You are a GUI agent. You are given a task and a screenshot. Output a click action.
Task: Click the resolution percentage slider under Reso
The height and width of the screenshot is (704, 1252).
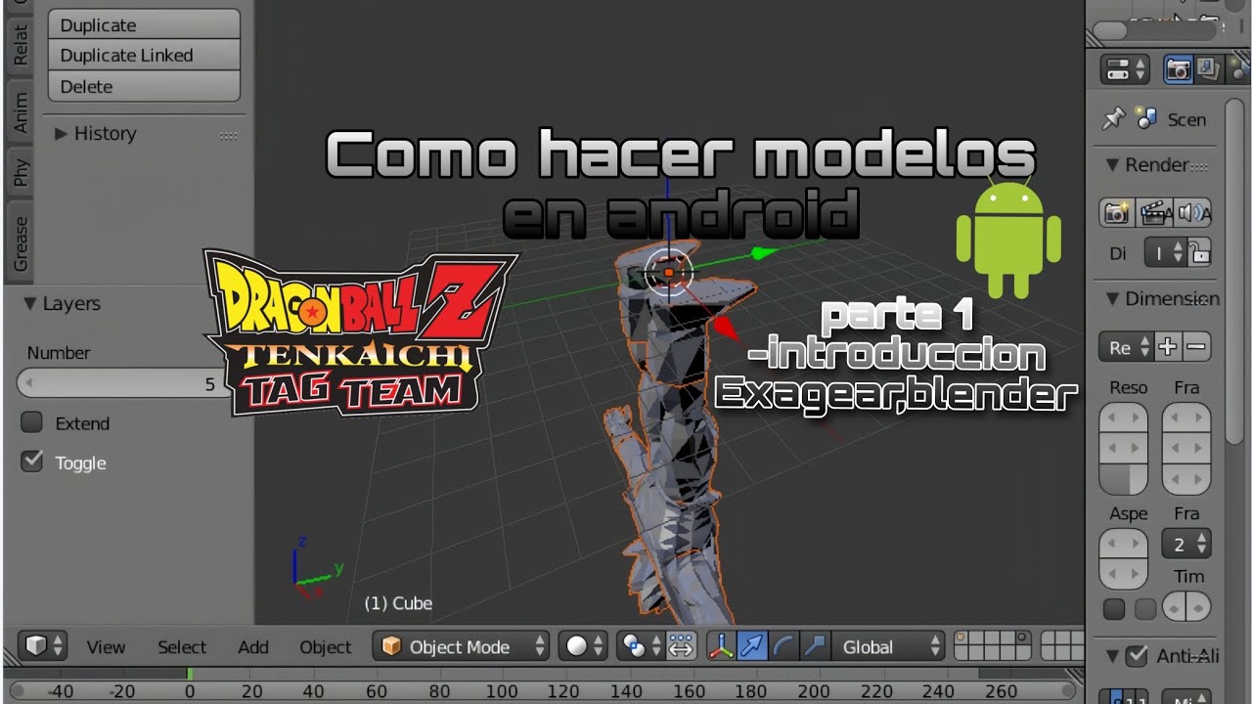click(1124, 479)
